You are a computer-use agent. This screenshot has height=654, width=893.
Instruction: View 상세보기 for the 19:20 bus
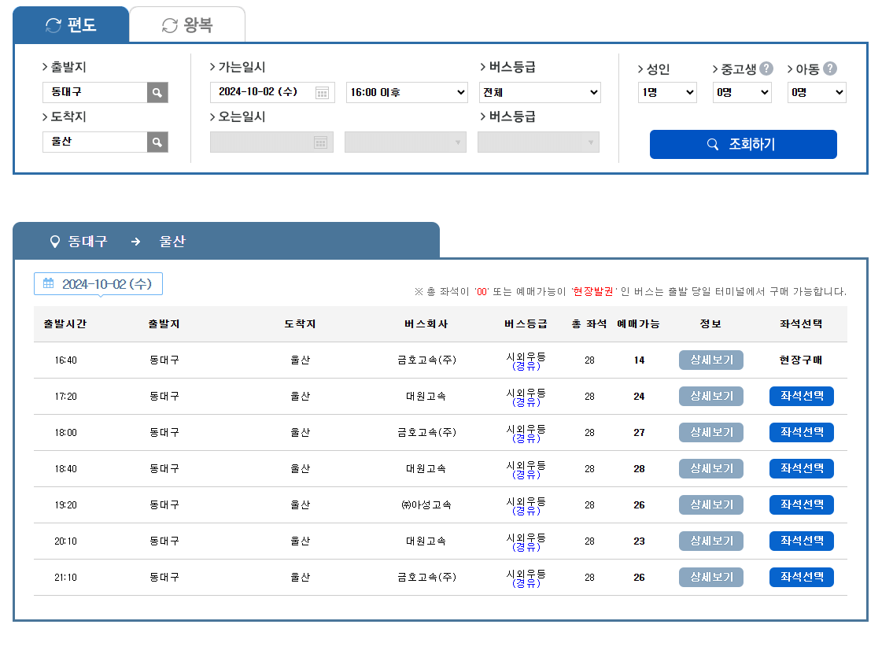pyautogui.click(x=711, y=504)
